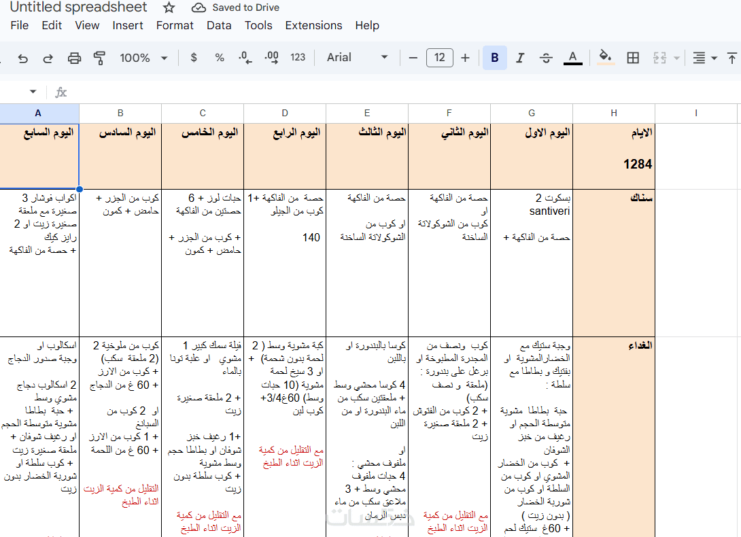Viewport: 741px width, 537px height.
Task: Click the font size field
Action: tap(439, 58)
